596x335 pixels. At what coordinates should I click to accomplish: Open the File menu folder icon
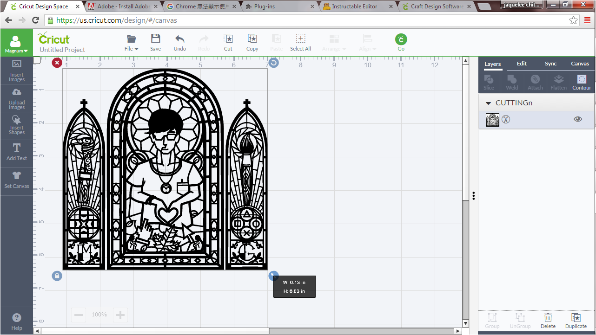tap(132, 39)
